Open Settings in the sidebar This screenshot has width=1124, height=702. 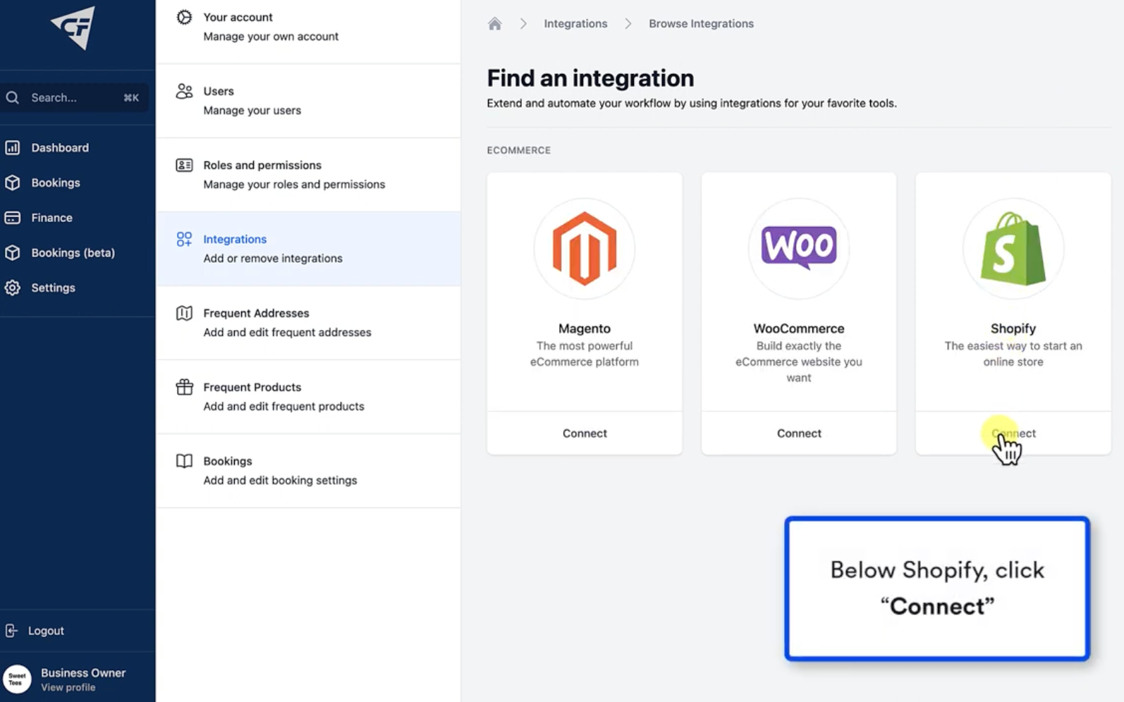pos(53,288)
